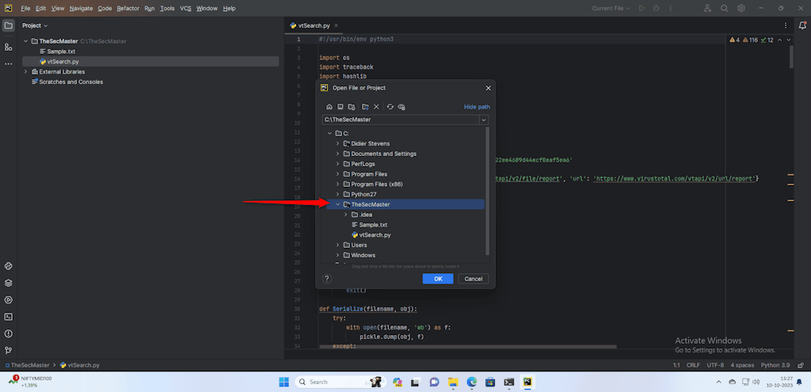Open Current File run configuration dropdown
Viewport: 811px width, 392px height.
[611, 8]
